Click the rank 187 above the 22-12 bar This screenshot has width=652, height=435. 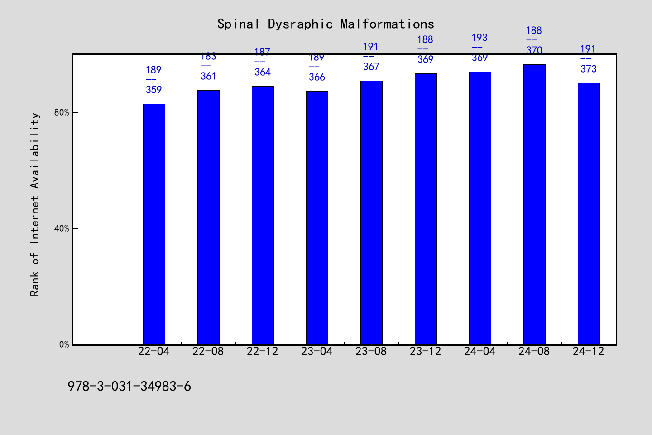262,52
